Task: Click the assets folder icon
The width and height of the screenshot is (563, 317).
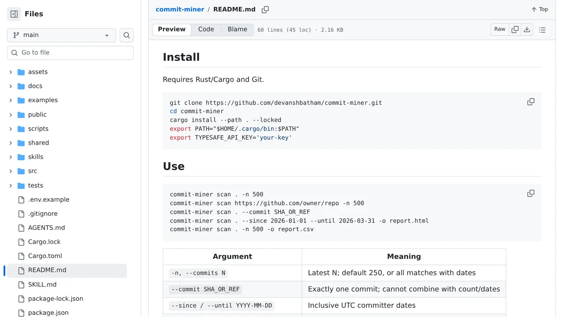Action: coord(21,72)
